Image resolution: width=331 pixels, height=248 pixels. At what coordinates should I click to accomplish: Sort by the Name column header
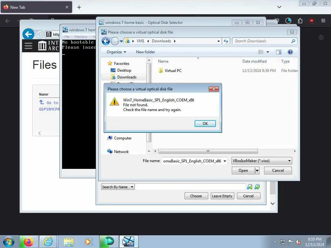click(163, 61)
